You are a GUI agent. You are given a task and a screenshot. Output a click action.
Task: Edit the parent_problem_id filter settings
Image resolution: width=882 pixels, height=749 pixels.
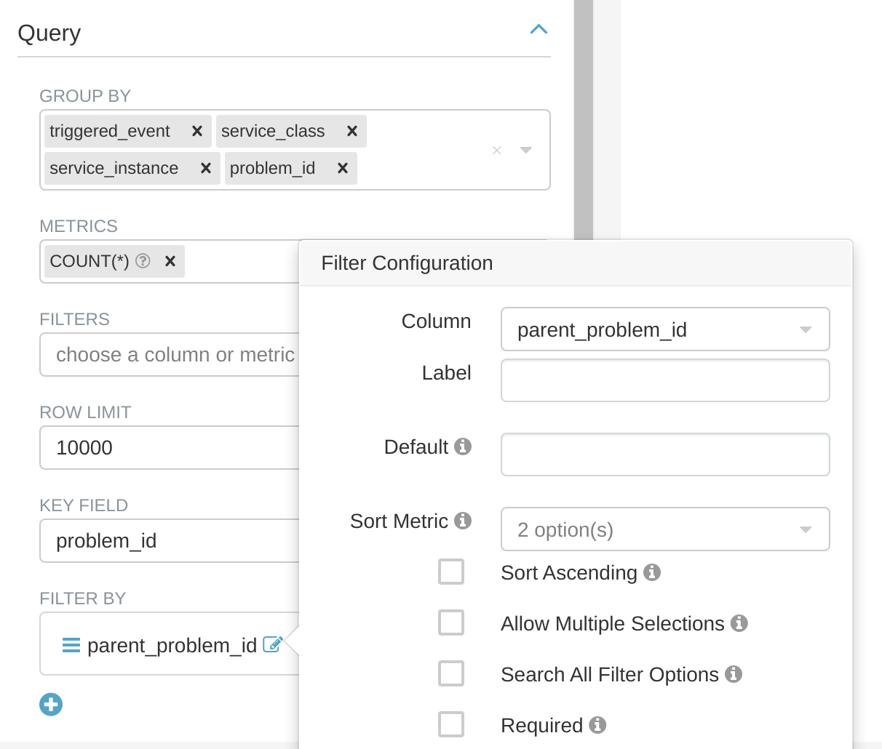(274, 644)
